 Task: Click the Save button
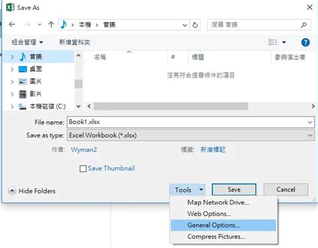(x=234, y=190)
